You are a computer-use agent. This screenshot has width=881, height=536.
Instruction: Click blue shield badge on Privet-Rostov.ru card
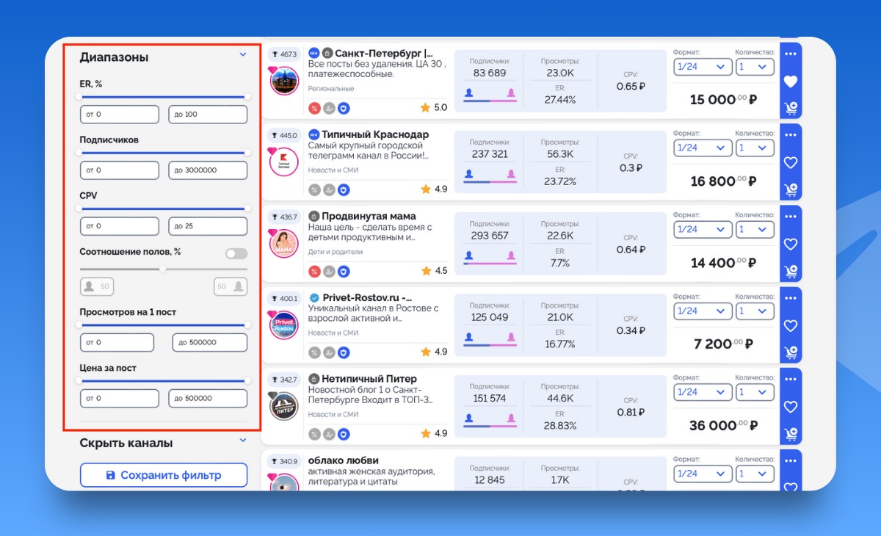pyautogui.click(x=344, y=352)
